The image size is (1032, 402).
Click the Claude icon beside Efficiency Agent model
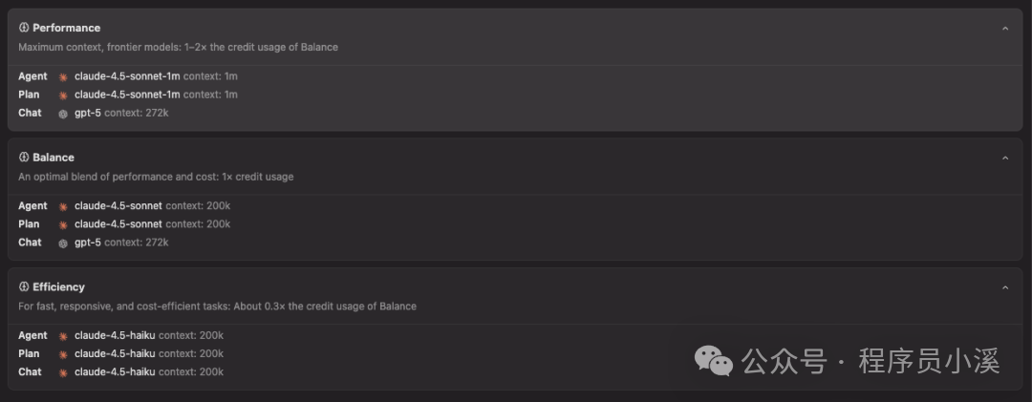(x=63, y=336)
